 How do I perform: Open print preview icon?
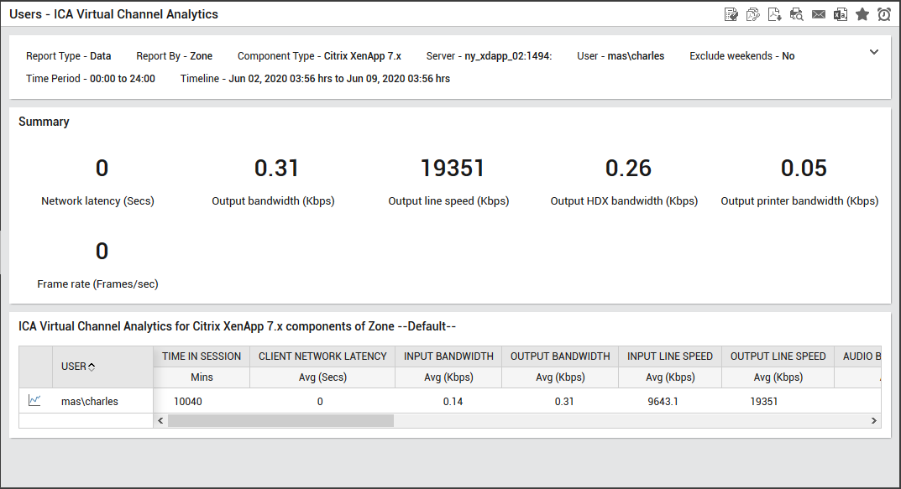[796, 14]
